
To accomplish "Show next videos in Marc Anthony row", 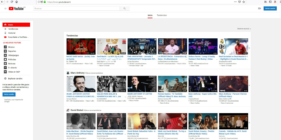I will (249, 85).
